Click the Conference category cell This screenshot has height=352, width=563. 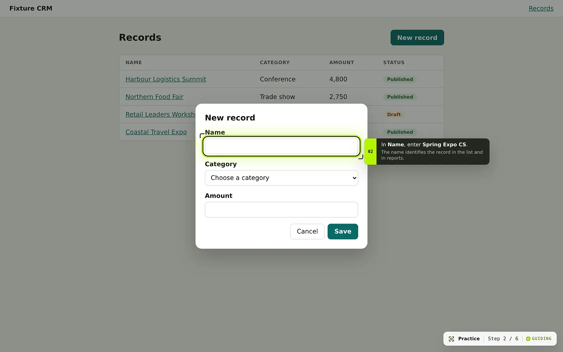point(278,79)
